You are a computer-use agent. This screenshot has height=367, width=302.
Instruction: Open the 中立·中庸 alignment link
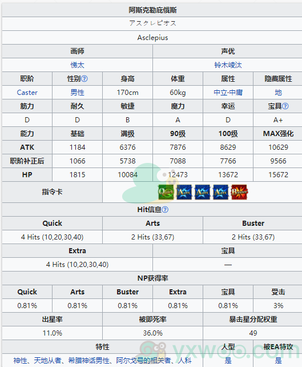228,93
